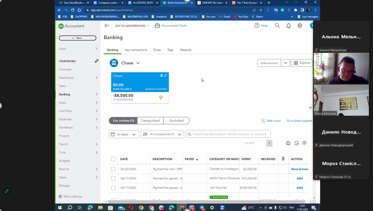373x211 pixels.
Task: Switch to Rules tab
Action: coord(157,50)
